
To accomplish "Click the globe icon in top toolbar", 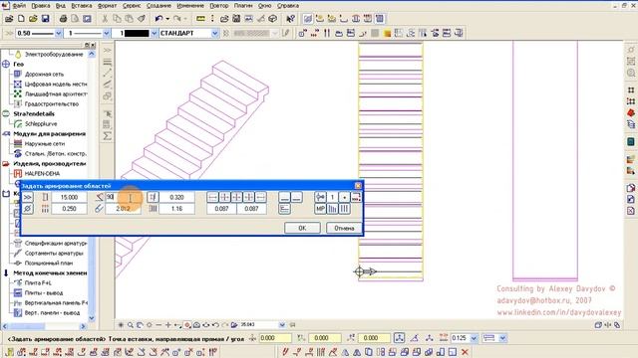I will pos(272,19).
